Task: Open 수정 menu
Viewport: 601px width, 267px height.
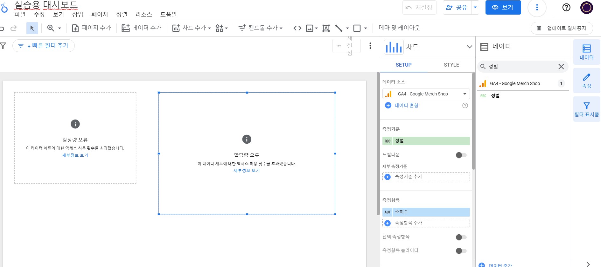Action: (x=39, y=14)
